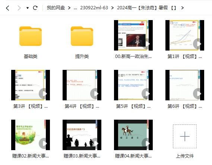Select the 第5讲 video thumbnail
Viewport: 212px width, 165px height.
click(133, 85)
